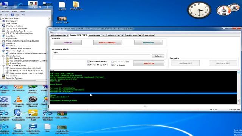The height and width of the screenshot is (136, 242).
Task: Click the SP Unlock button
Action: [148, 42]
